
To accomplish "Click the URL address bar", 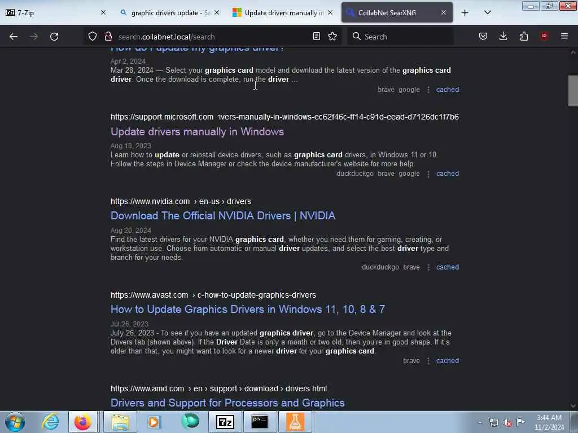I will coord(212,37).
